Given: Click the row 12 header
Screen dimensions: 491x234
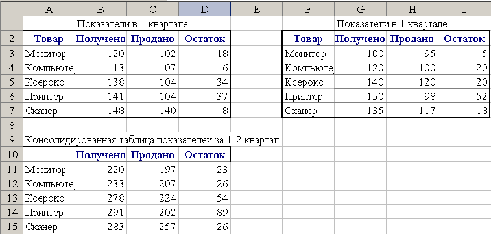Looking at the screenshot, I should point(12,183).
